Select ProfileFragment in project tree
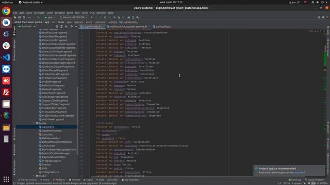Image resolution: width=330 pixels, height=185 pixels. [x=52, y=82]
